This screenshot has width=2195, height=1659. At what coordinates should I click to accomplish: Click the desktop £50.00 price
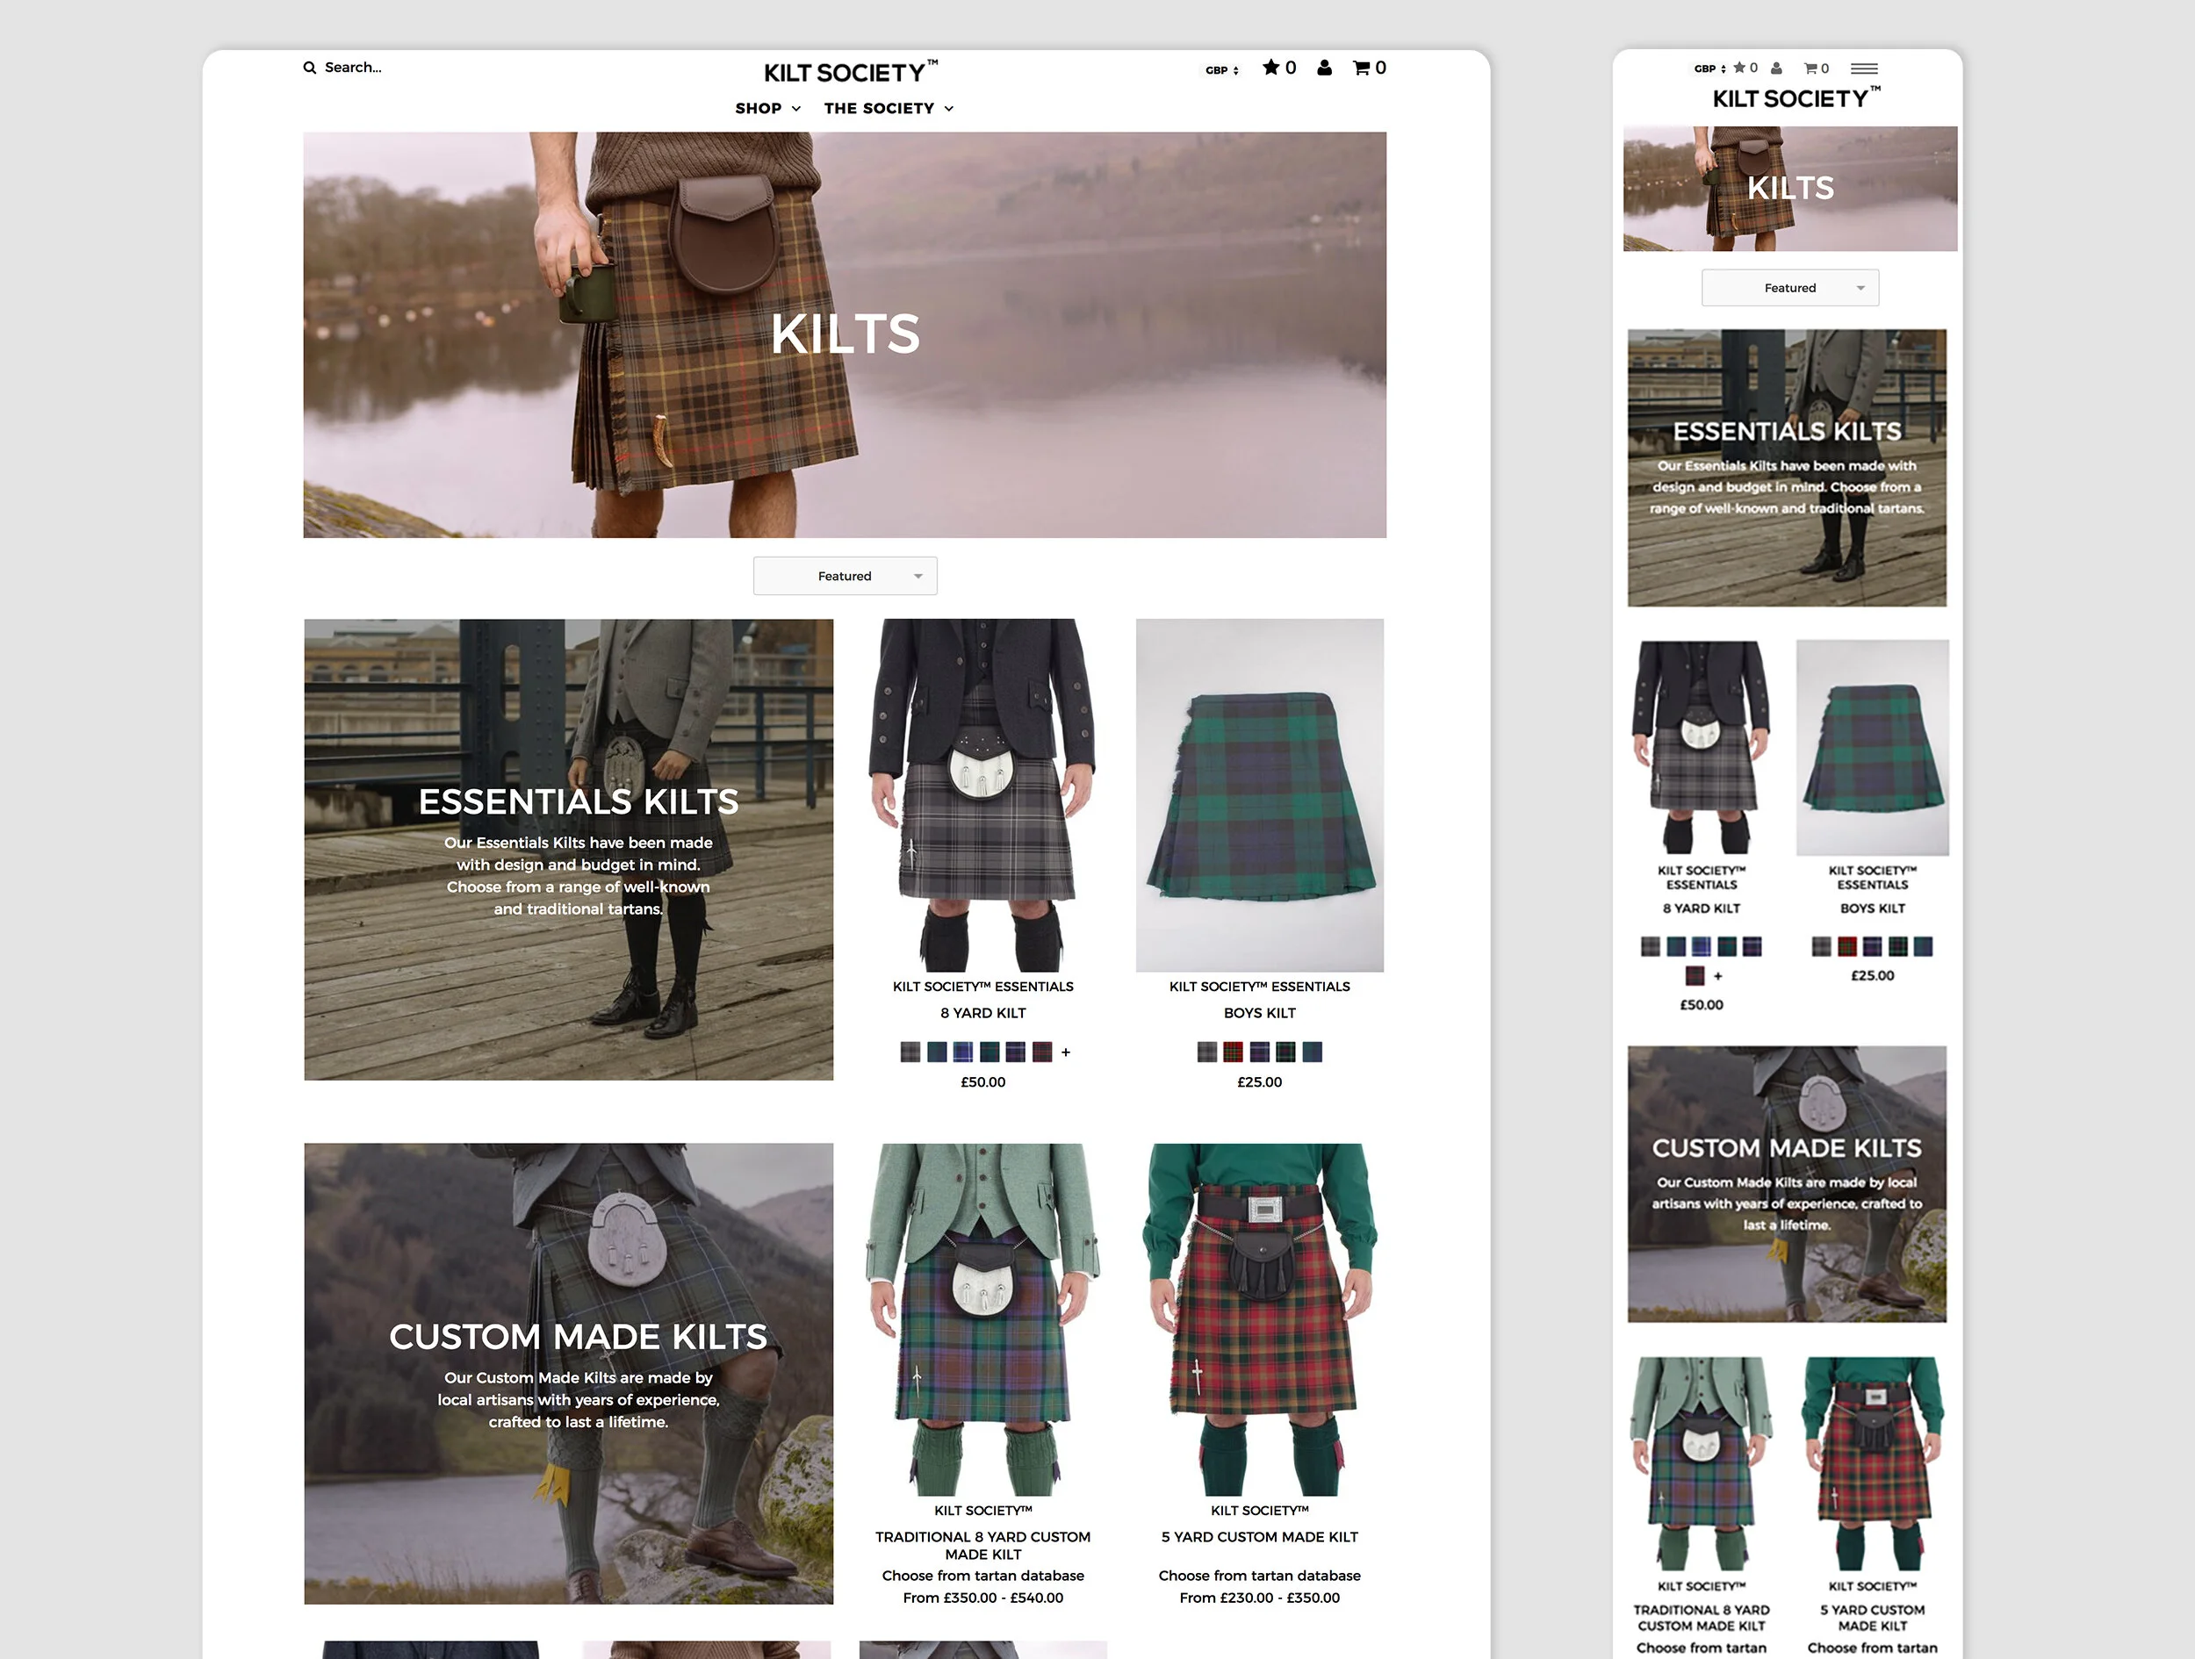982,1082
